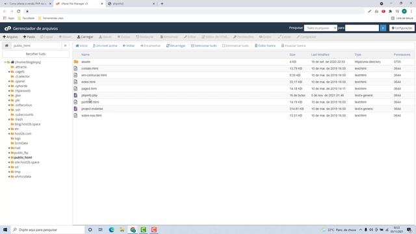416x234 pixels.
Task: Expand the .cpanel tree folder
Action: pos(9,81)
